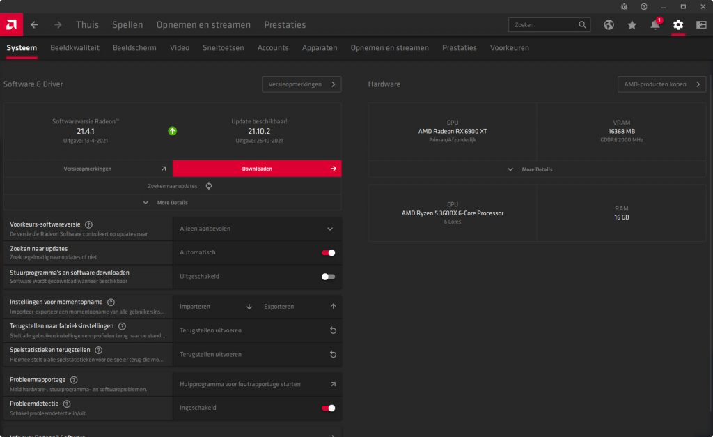Enable Stuurprogramma's en software downloaden toggle
Screen dimensions: 713x437
[328, 277]
